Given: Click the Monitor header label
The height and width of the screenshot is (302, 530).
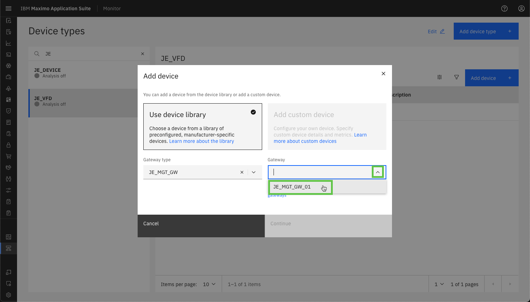Looking at the screenshot, I should [x=112, y=8].
